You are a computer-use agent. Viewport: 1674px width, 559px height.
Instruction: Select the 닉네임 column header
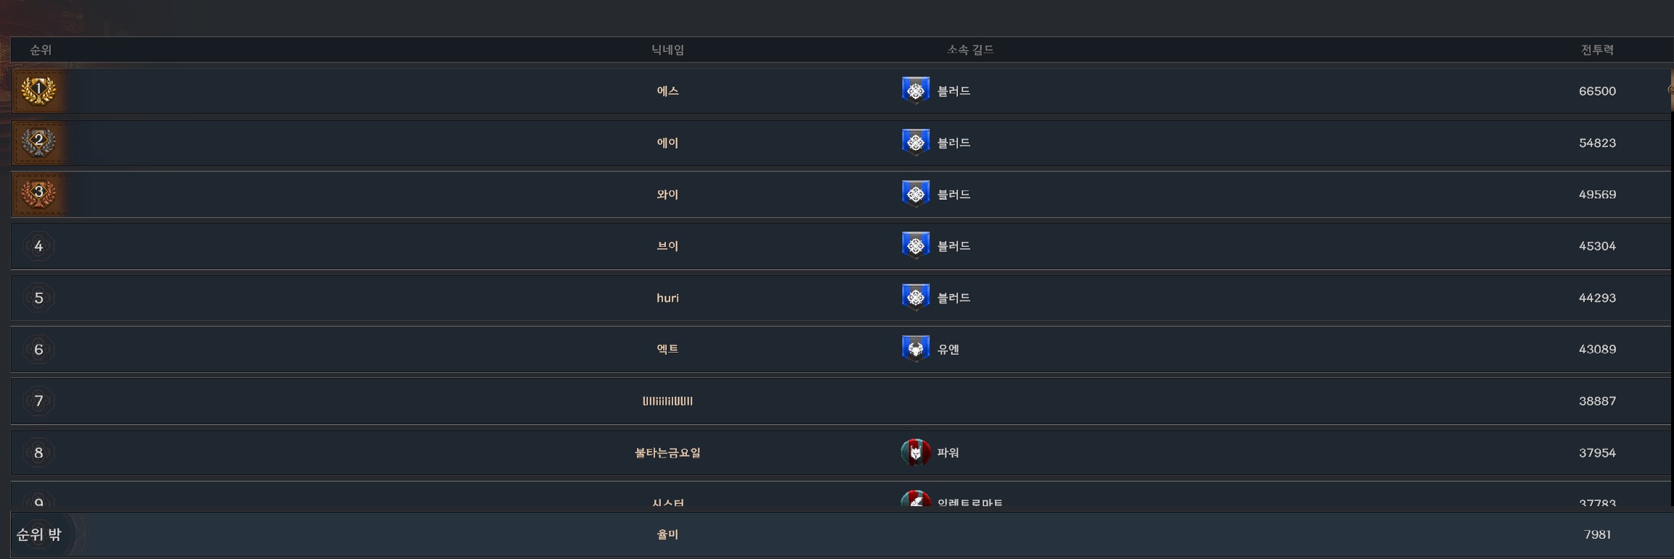point(667,49)
